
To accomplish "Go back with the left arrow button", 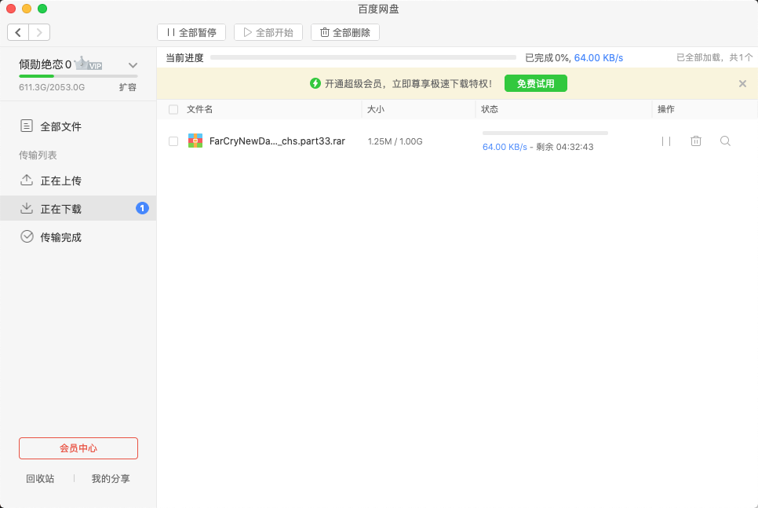I will [x=18, y=32].
